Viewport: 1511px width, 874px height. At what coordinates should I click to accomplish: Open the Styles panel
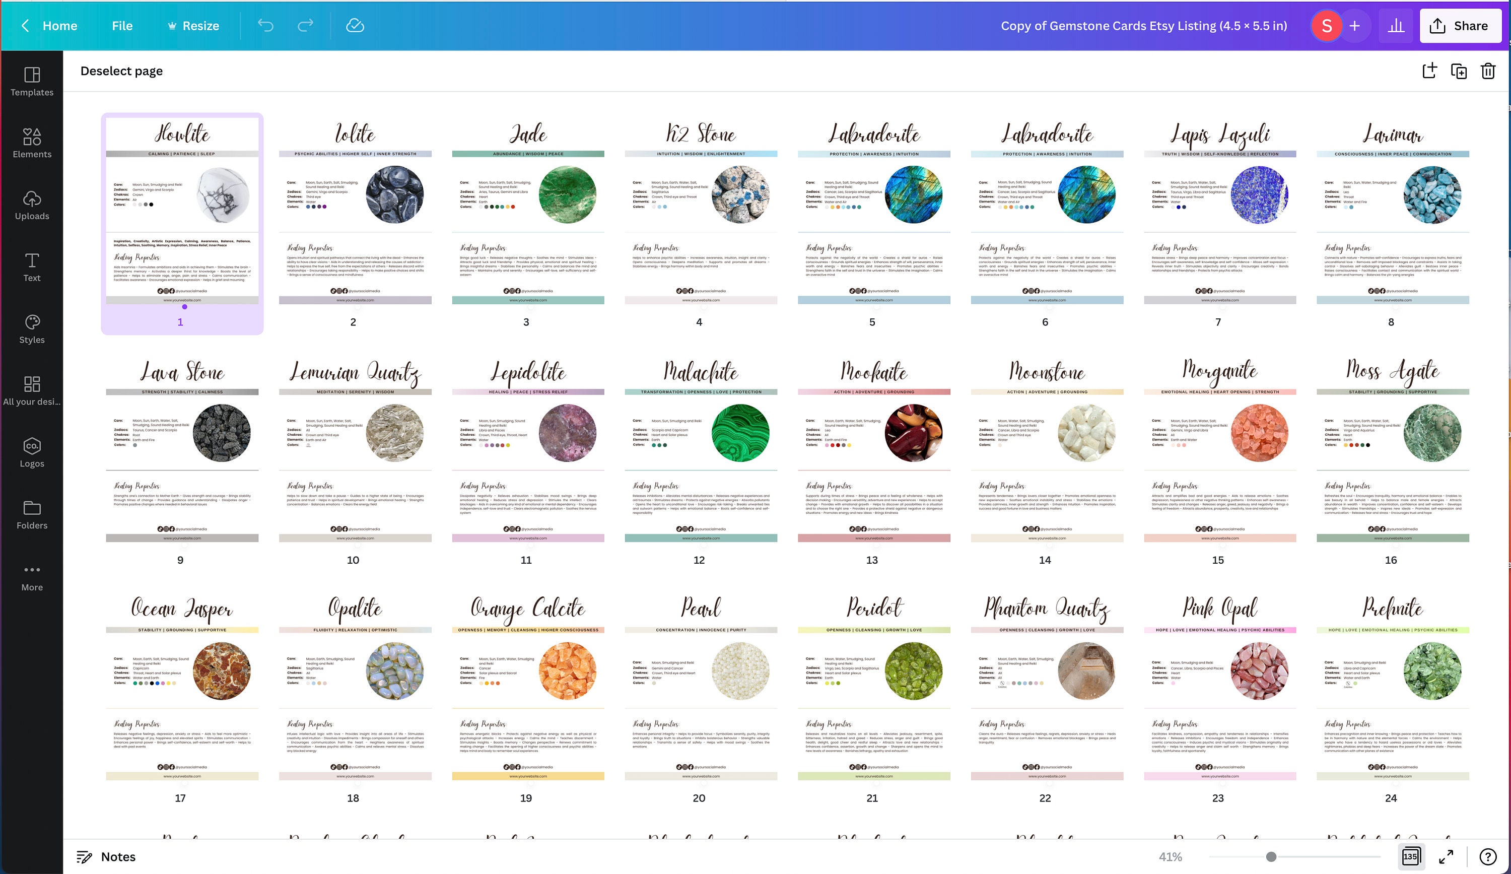pos(32,329)
